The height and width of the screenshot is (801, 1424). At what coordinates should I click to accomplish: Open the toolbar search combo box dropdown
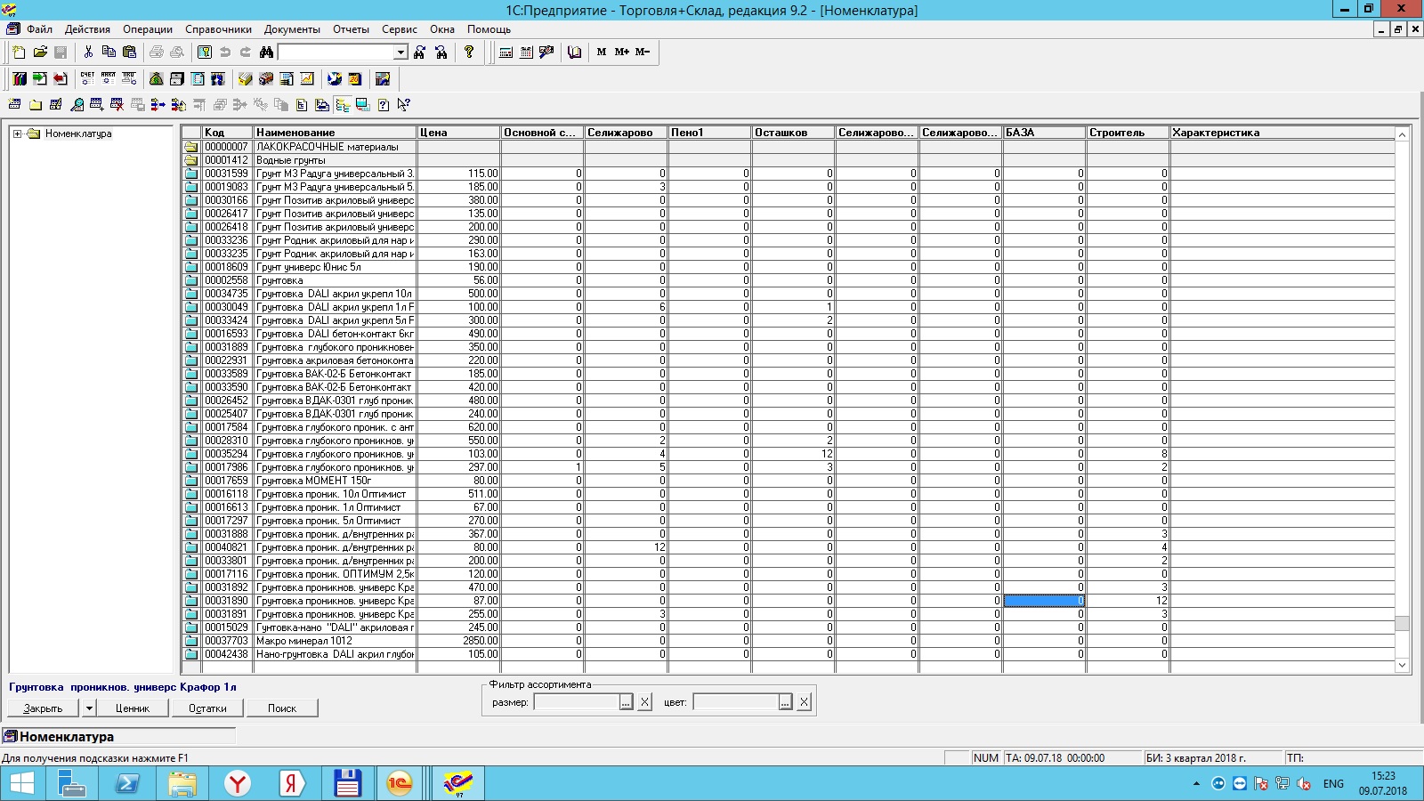click(x=400, y=53)
